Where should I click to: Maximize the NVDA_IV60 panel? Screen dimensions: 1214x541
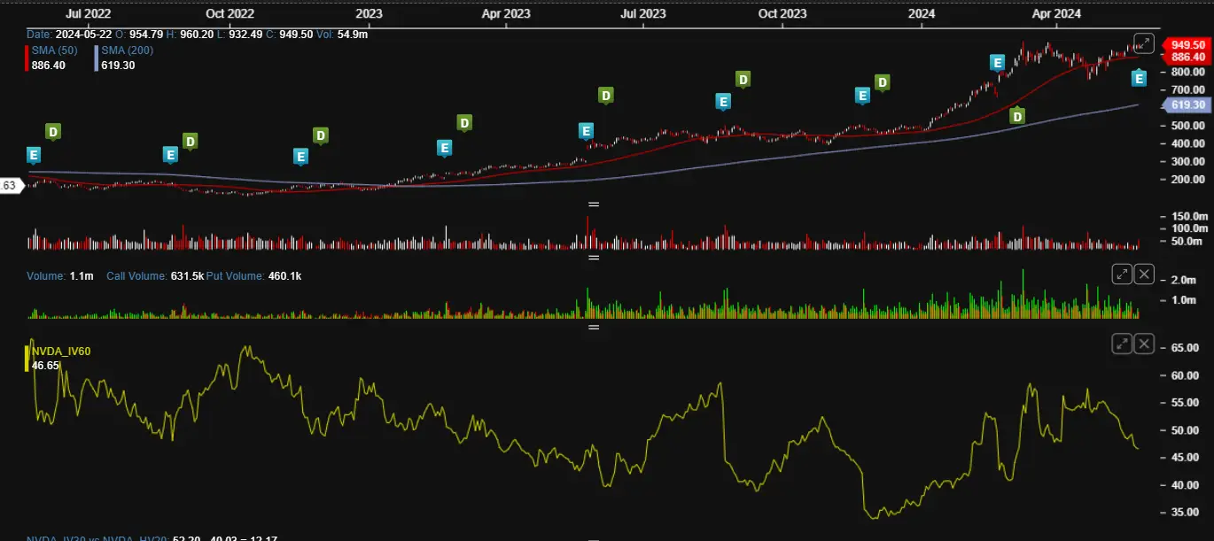pyautogui.click(x=1122, y=344)
